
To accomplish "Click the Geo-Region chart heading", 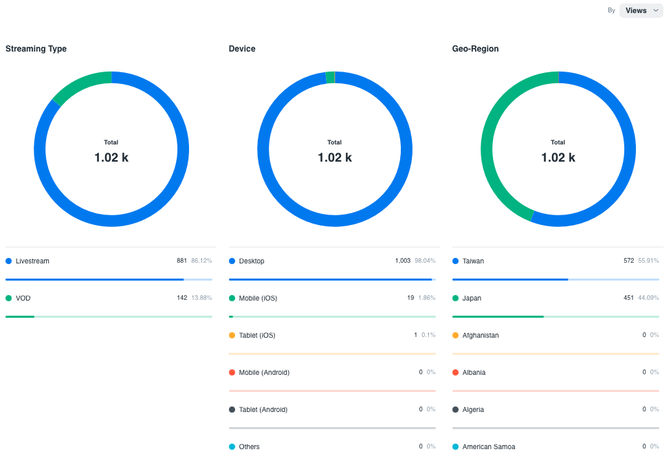I will pos(475,49).
